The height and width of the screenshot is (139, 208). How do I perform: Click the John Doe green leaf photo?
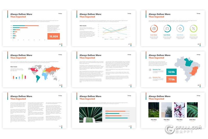(x=192, y=110)
